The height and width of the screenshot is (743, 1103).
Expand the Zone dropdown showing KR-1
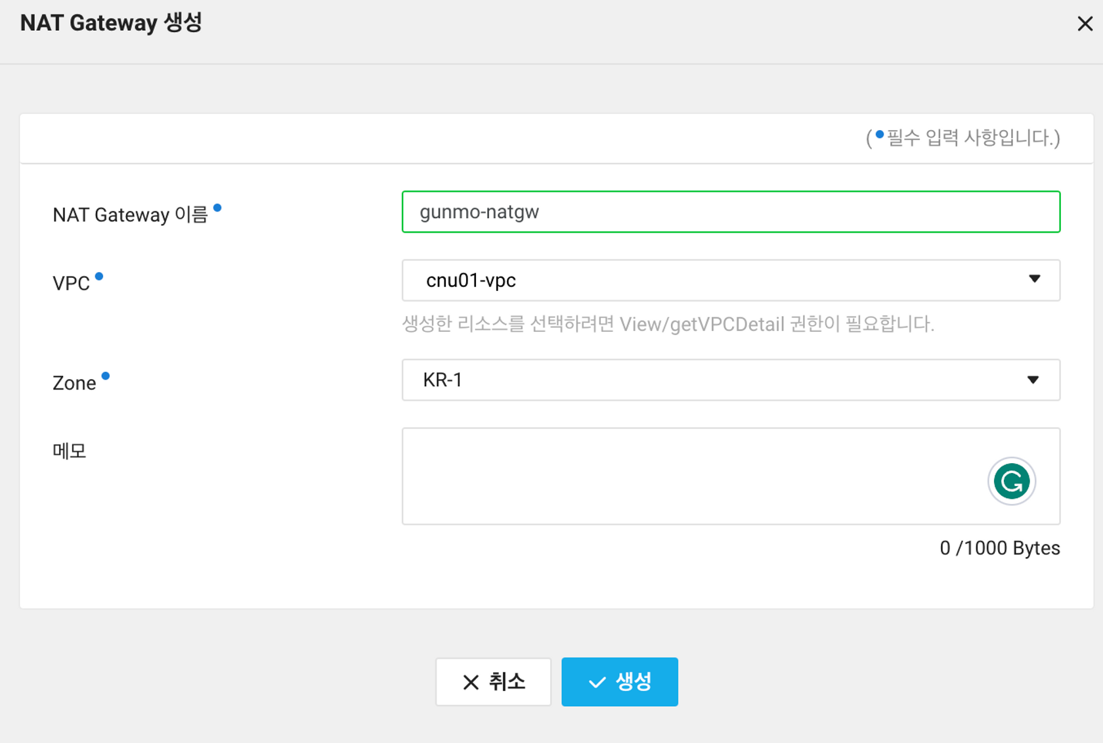point(731,380)
